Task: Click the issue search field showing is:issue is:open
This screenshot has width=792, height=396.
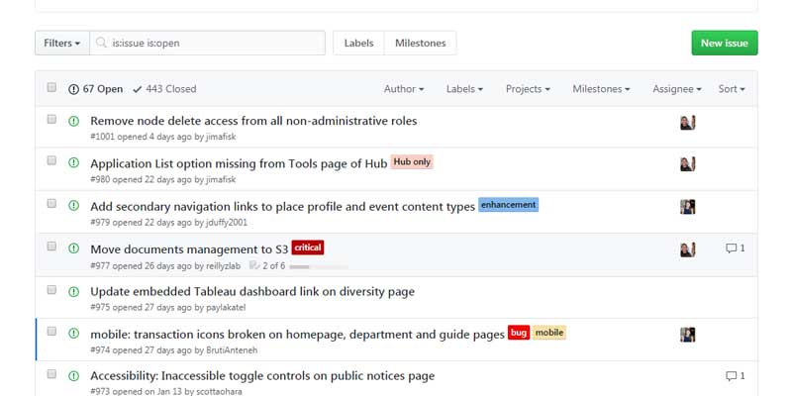Action: (216, 44)
